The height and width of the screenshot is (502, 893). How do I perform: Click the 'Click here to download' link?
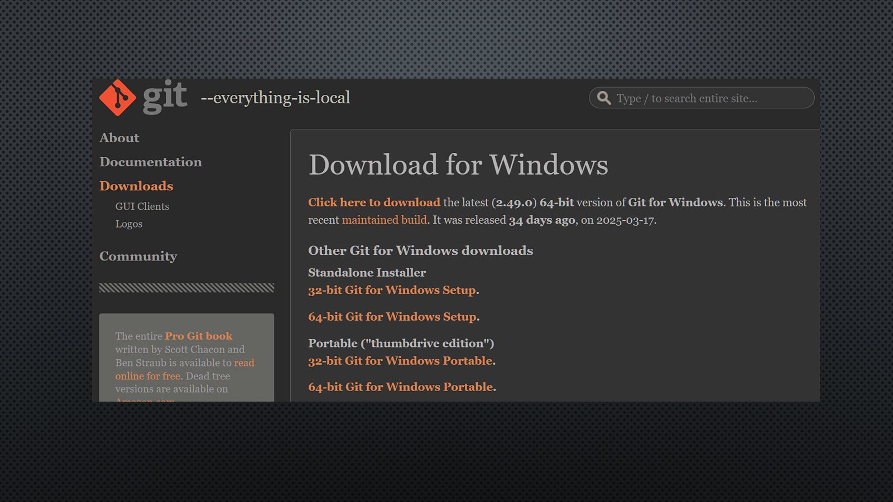pyautogui.click(x=374, y=202)
